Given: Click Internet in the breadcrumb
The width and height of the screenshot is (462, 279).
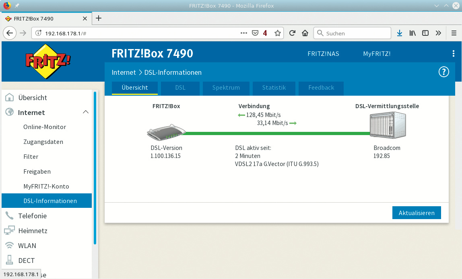Looking at the screenshot, I should pyautogui.click(x=124, y=72).
